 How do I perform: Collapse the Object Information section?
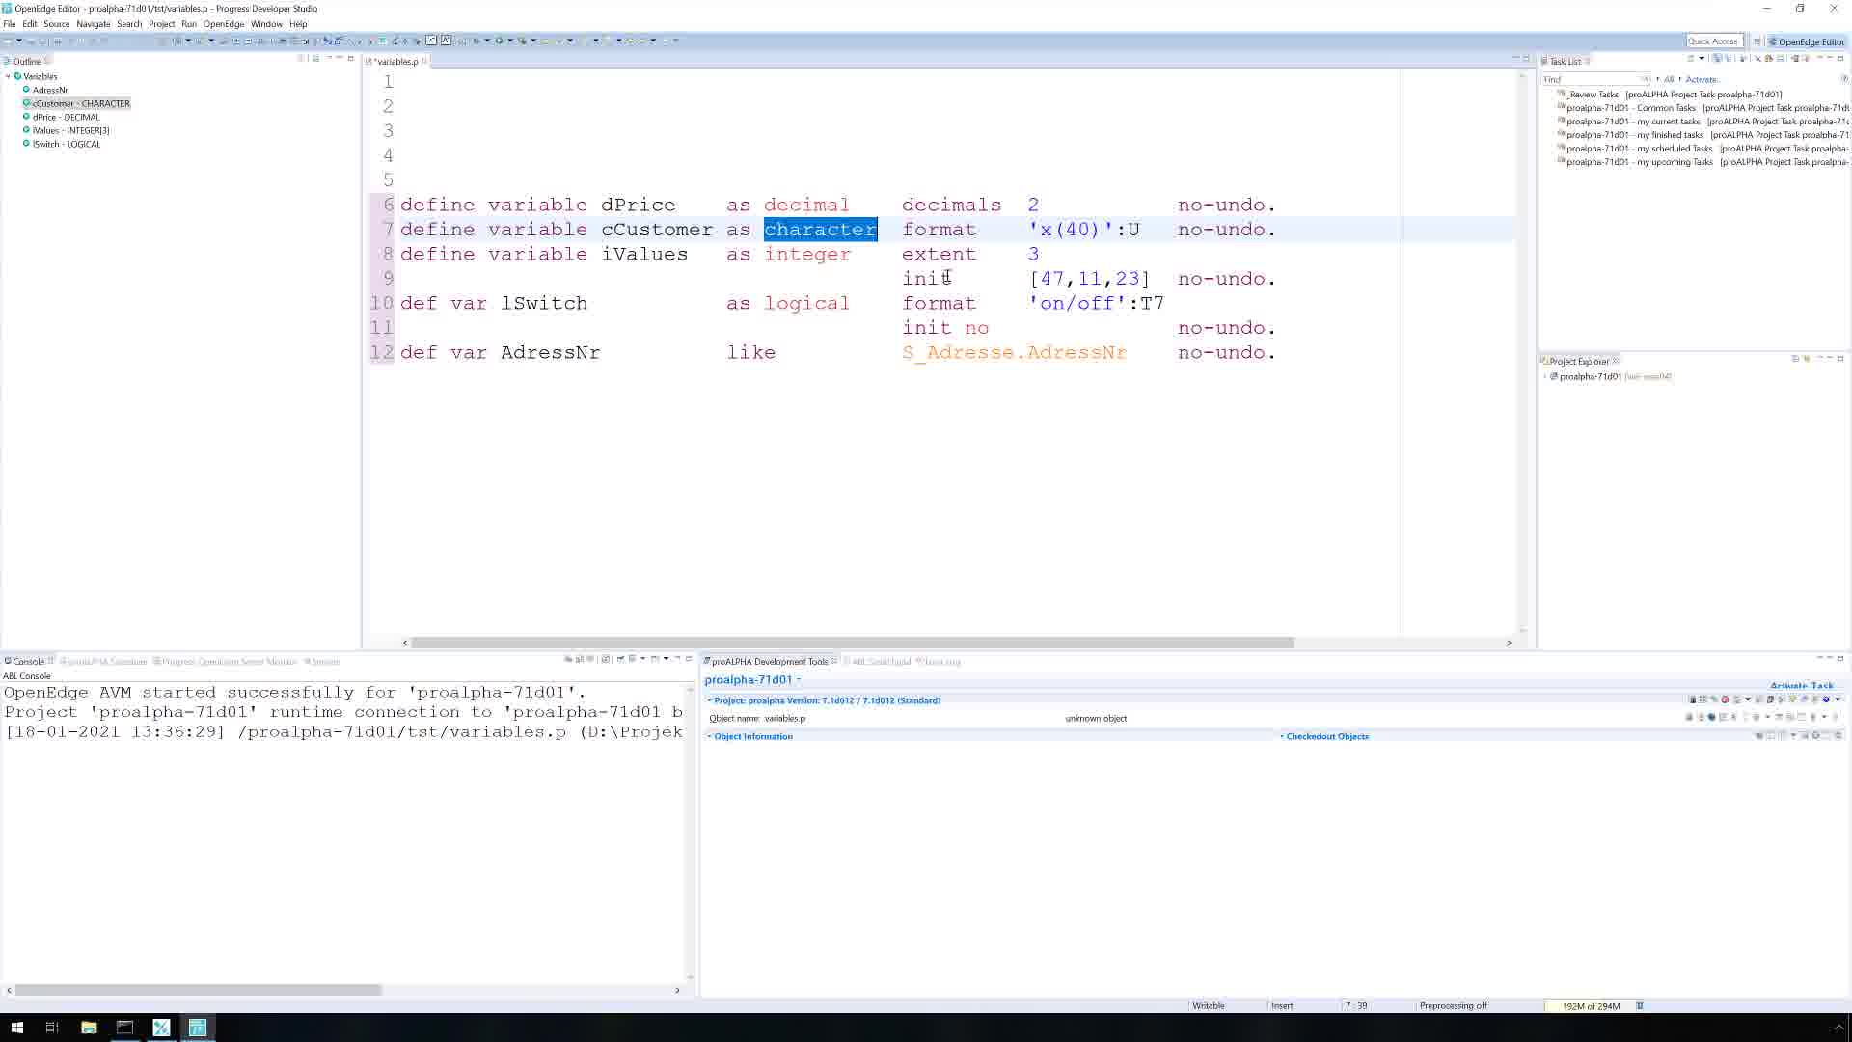(x=709, y=736)
